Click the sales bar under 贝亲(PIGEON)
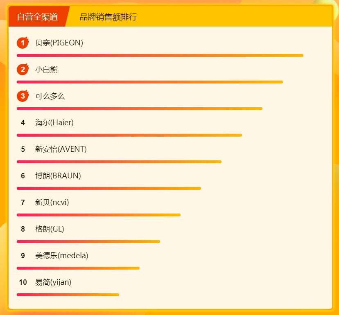 [x=160, y=55]
